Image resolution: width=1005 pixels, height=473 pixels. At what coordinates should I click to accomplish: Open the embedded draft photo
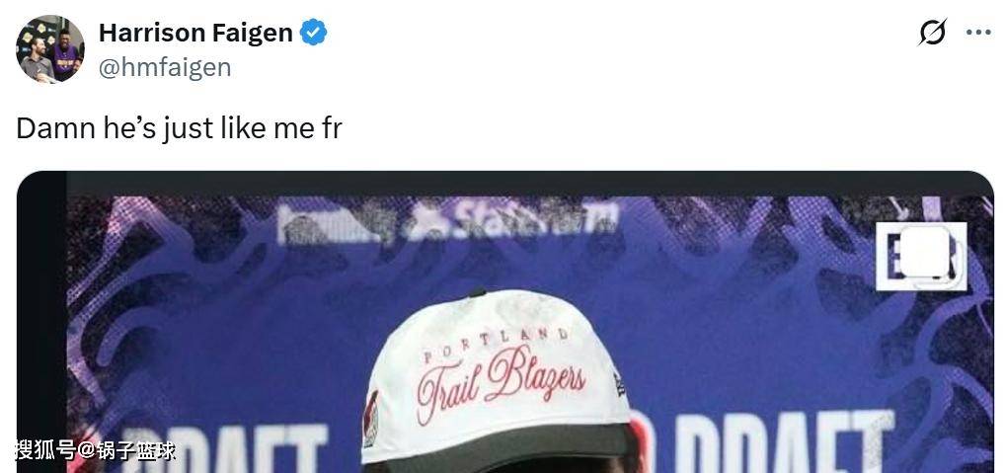504,322
